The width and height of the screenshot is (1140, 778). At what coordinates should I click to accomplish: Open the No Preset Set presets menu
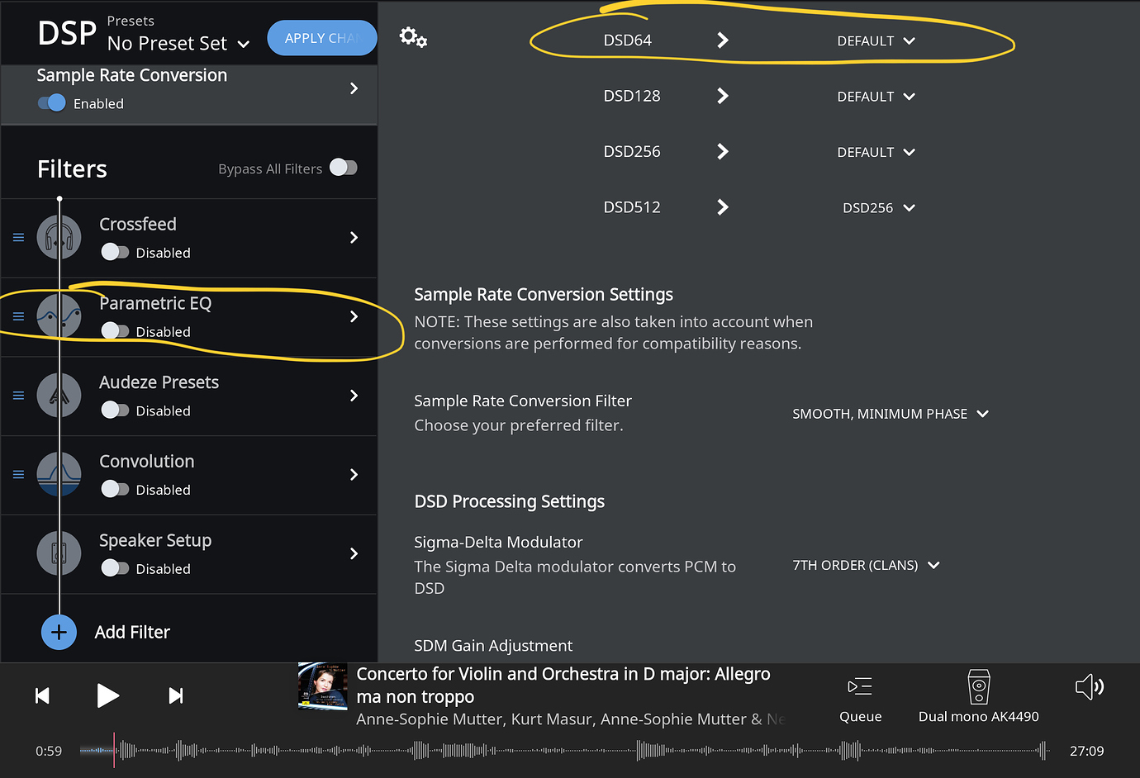(178, 44)
